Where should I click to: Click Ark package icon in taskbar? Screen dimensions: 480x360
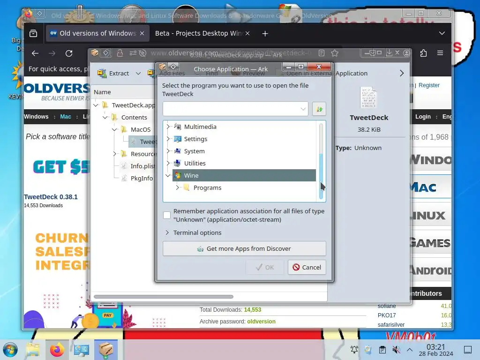106,350
